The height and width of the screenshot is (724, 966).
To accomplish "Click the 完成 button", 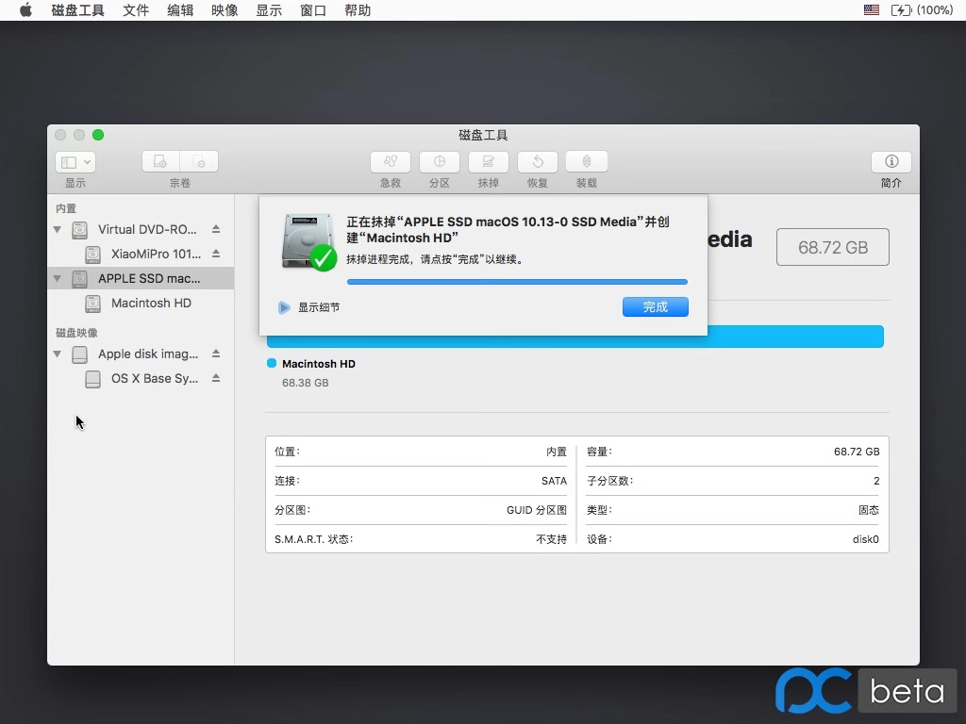I will pos(655,306).
